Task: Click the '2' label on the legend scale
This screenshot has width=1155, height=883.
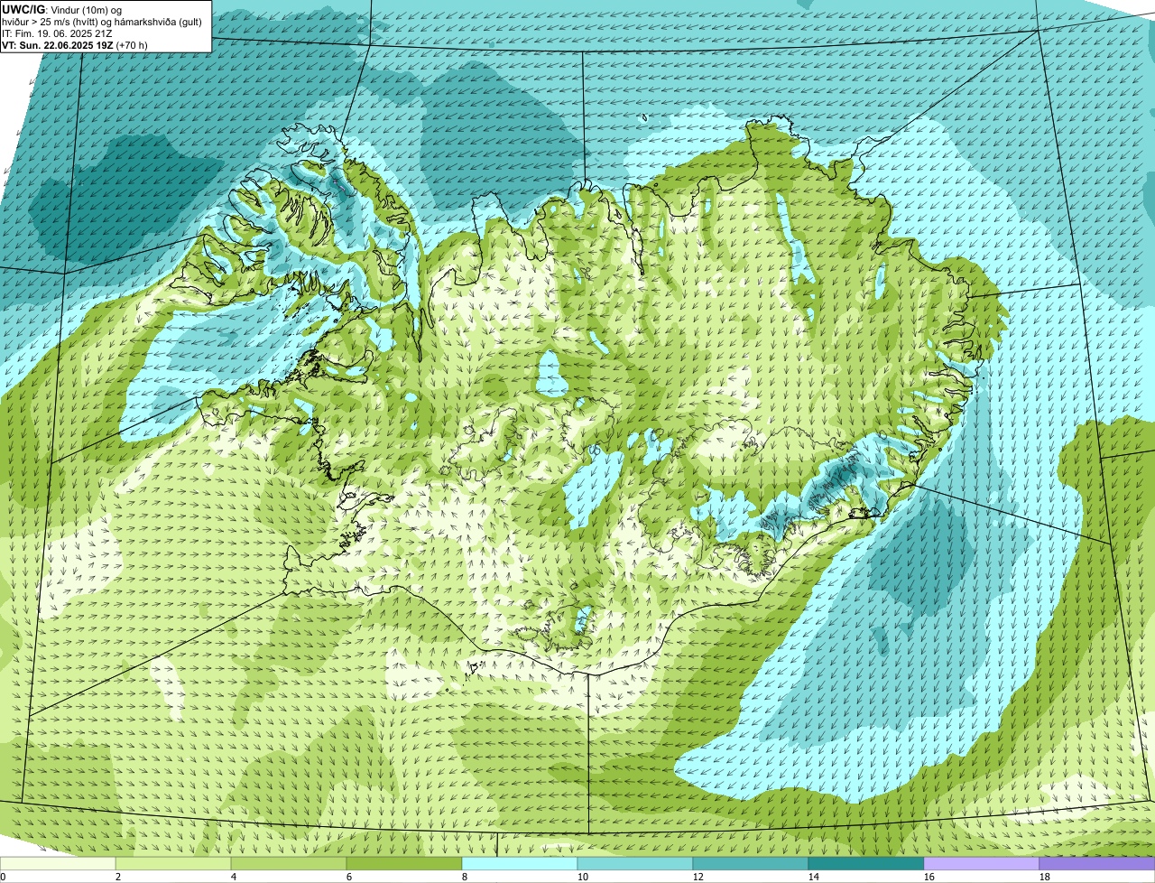Action: (118, 877)
